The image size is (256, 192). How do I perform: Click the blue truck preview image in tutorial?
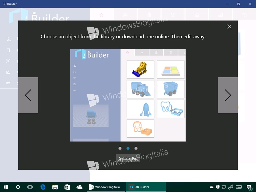91,116
